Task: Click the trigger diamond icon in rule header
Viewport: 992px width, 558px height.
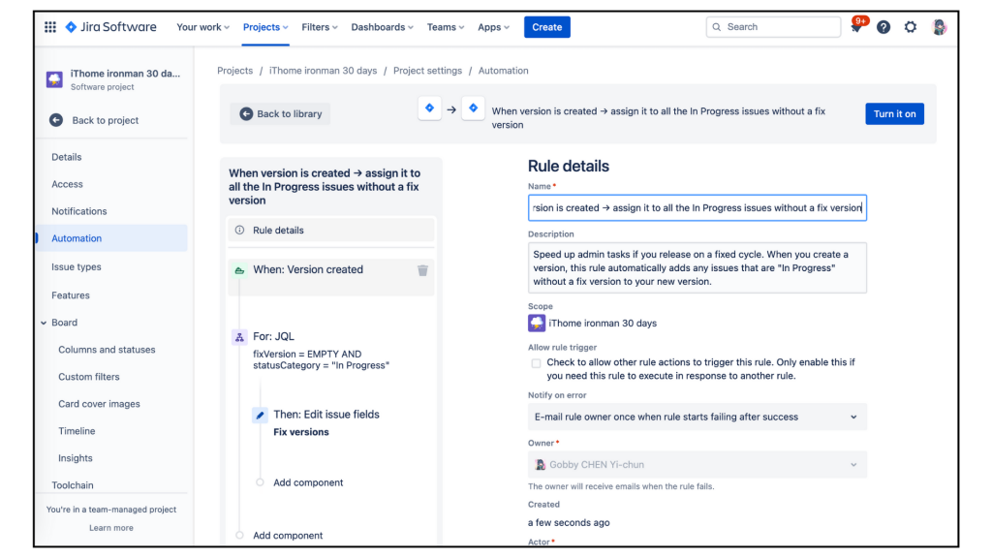Action: (429, 108)
